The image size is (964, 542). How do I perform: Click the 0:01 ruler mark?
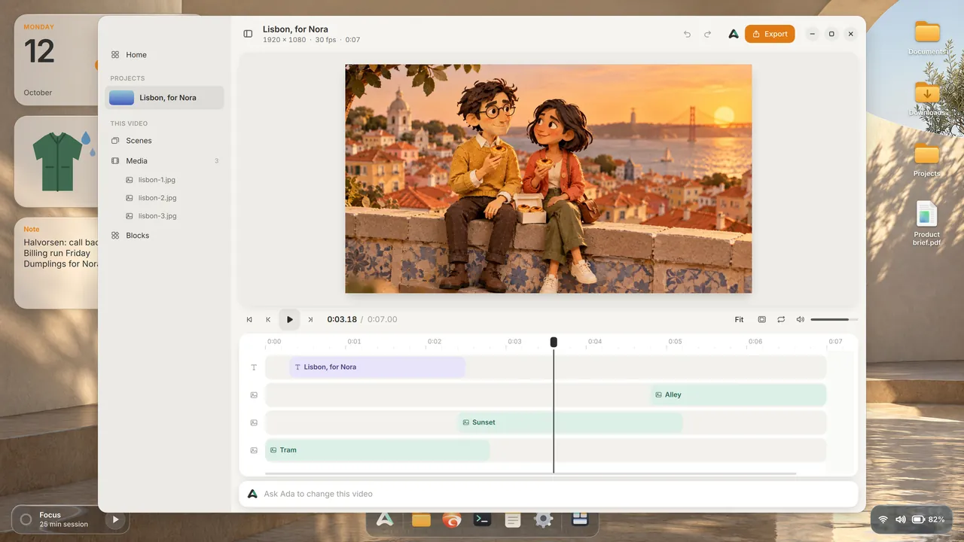pos(354,342)
